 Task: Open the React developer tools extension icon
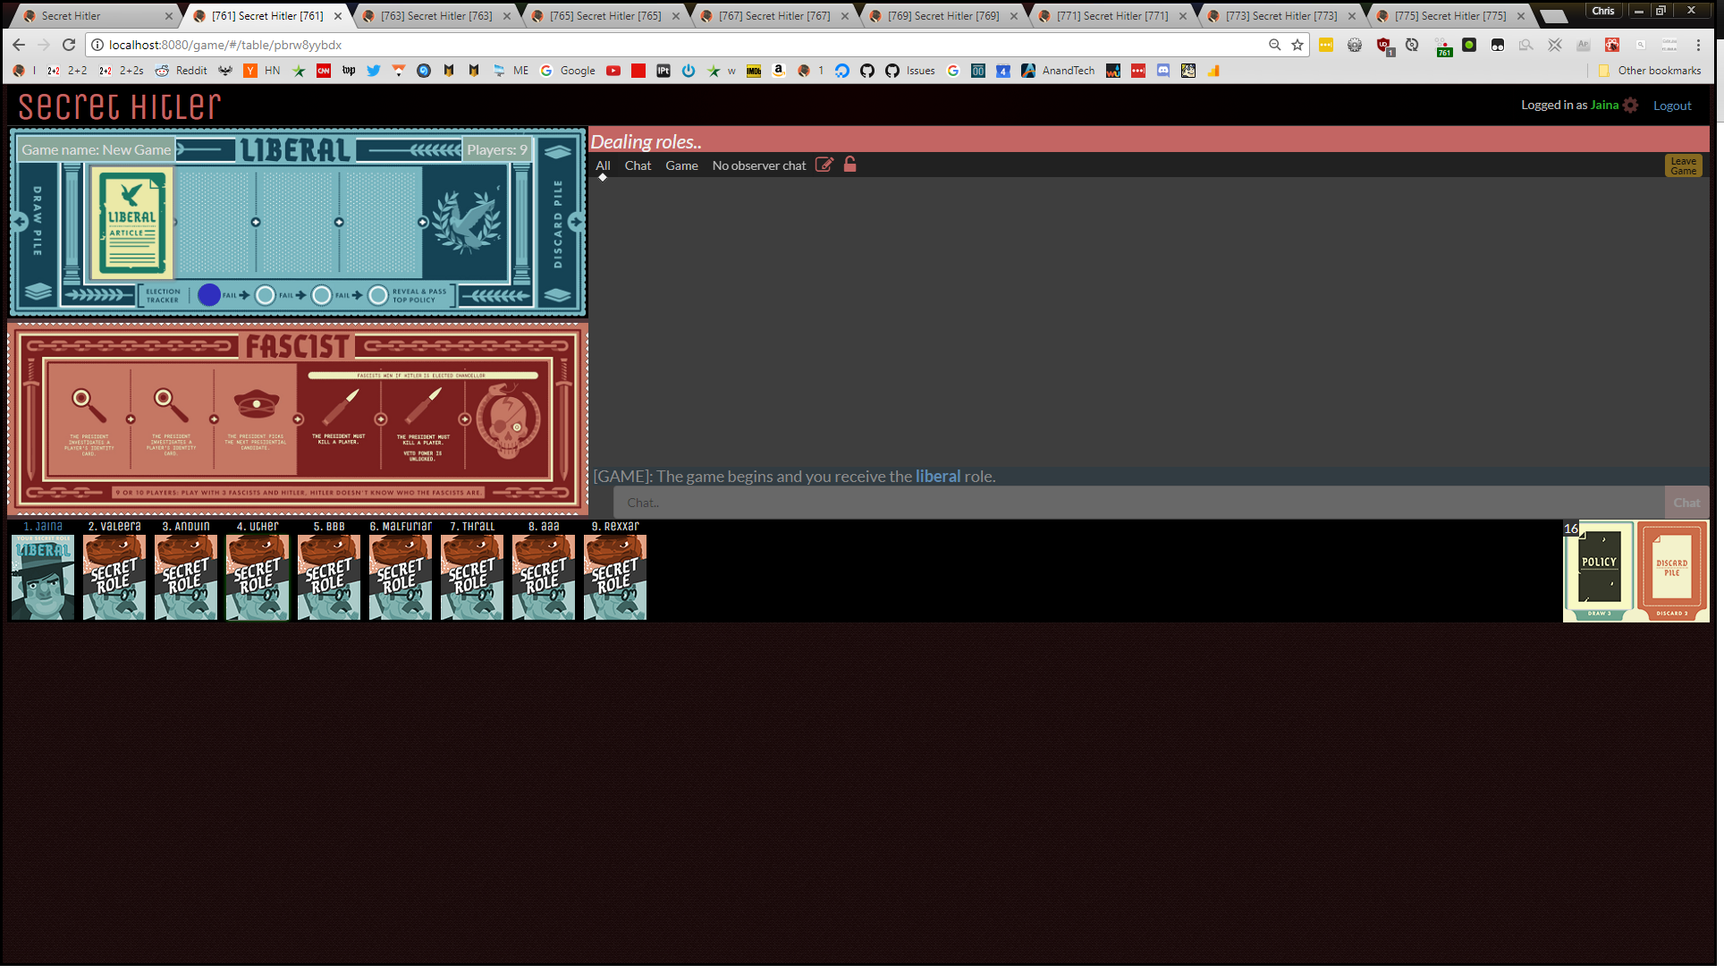click(x=1612, y=45)
